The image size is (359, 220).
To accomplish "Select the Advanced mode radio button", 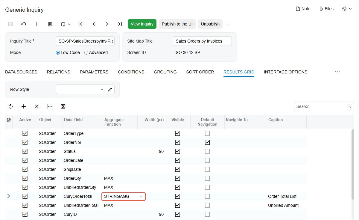I will point(86,52).
